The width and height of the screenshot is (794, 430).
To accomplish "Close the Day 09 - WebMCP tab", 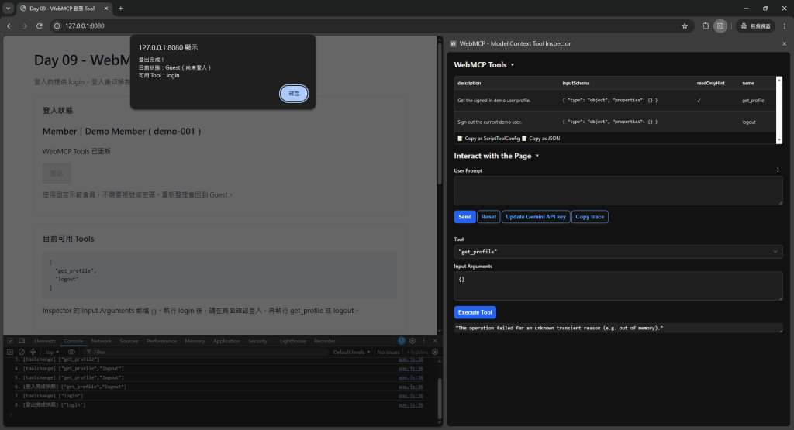I will [105, 8].
